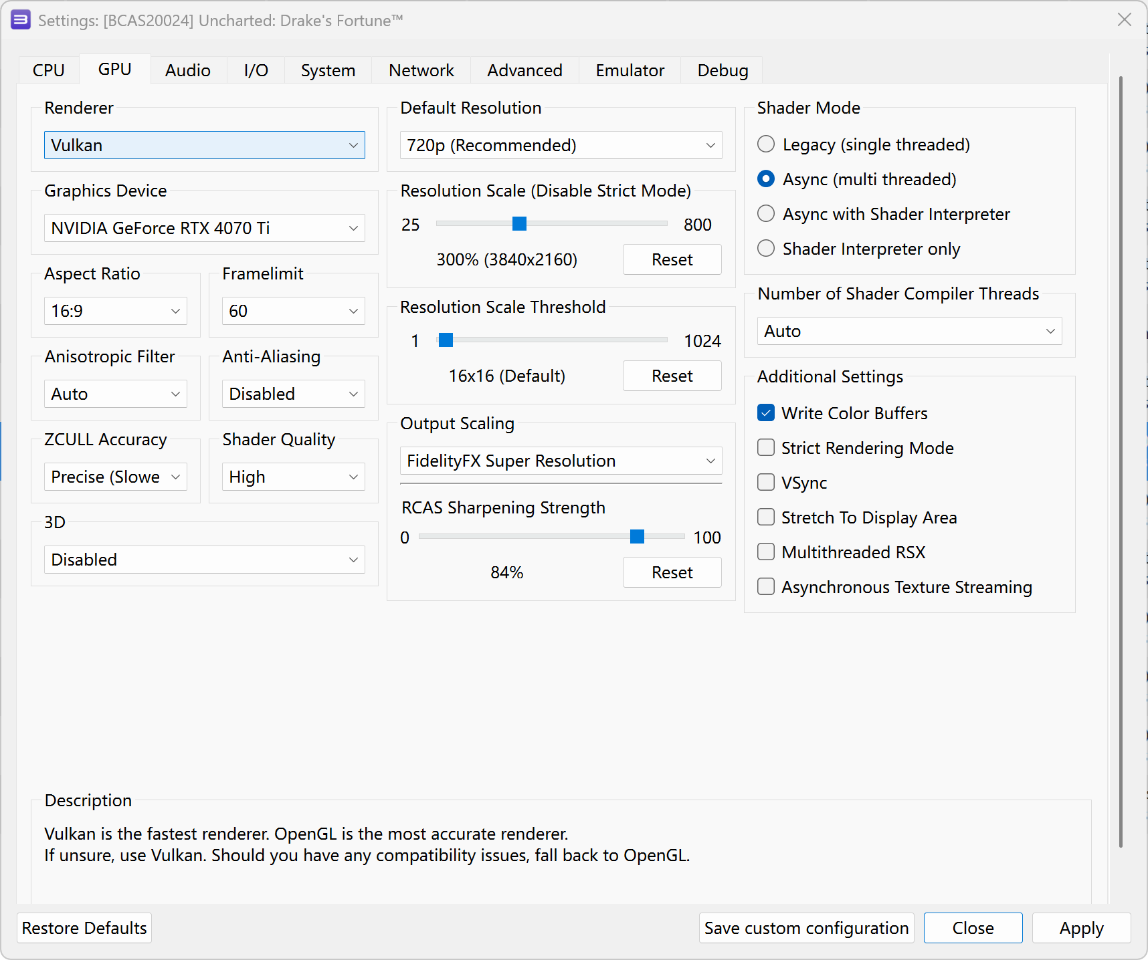
Task: Click Restore Defaults button
Action: pos(84,928)
